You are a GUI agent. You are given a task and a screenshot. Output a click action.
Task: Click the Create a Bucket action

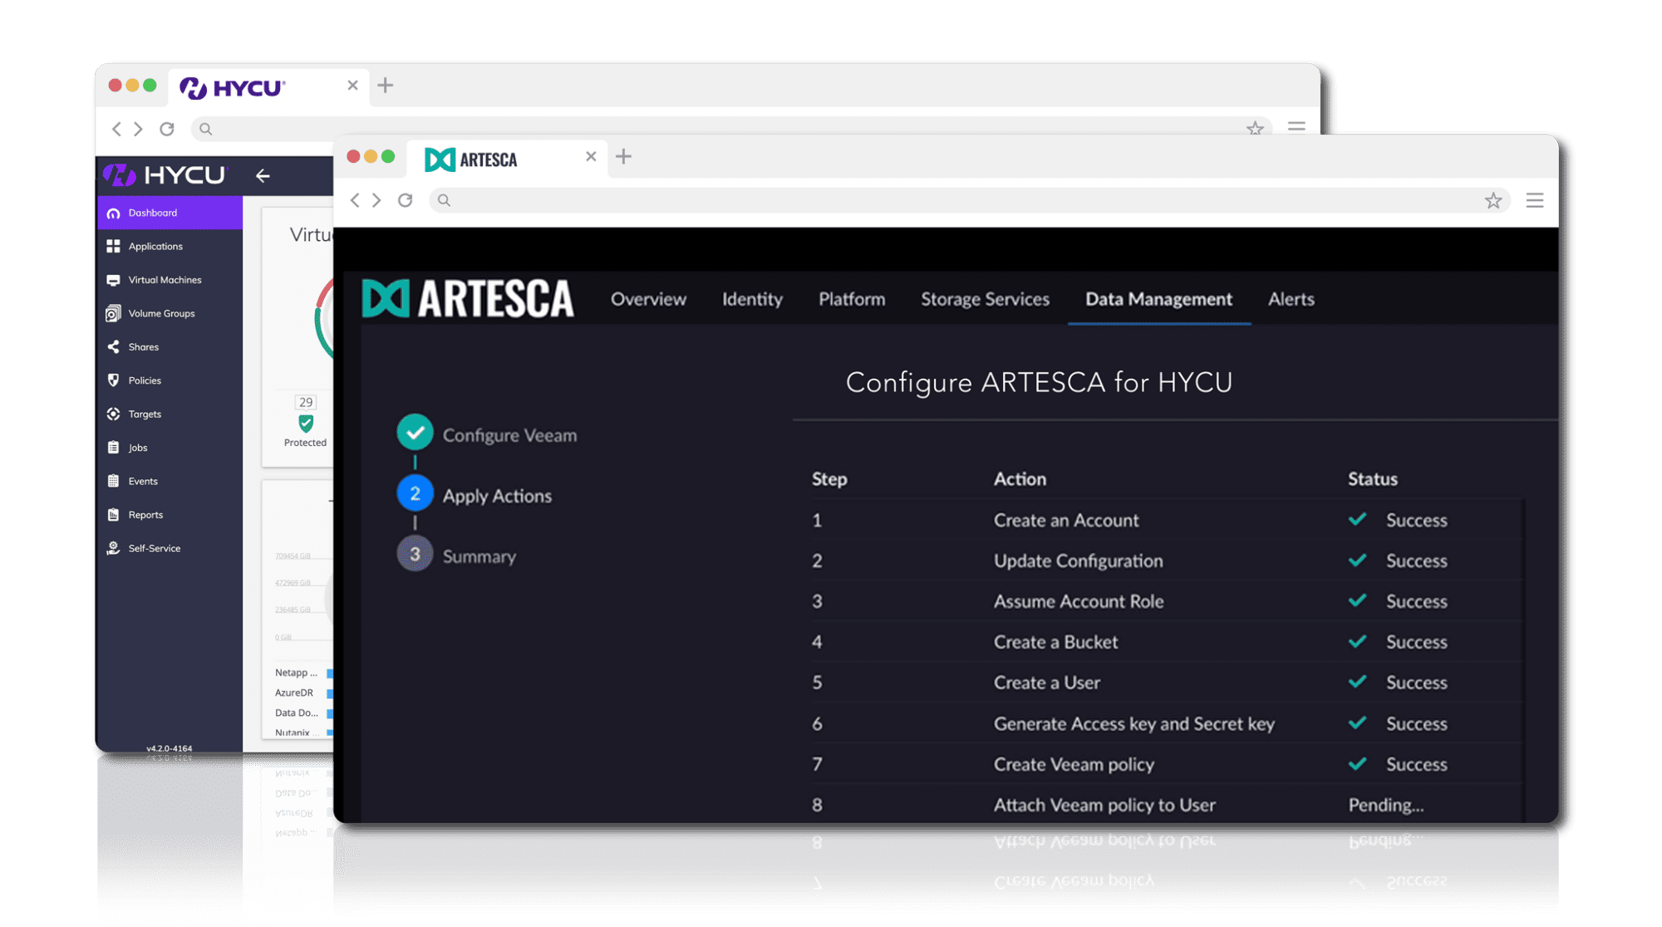click(x=1055, y=642)
